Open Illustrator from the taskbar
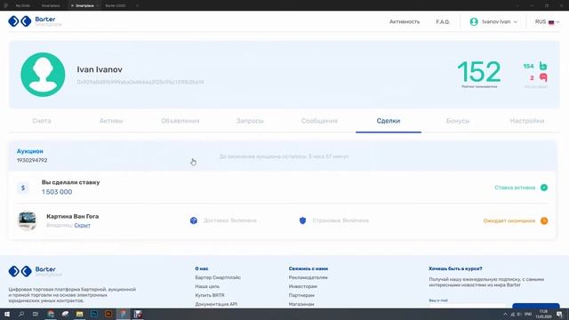This screenshot has width=569, height=320. pos(108,314)
